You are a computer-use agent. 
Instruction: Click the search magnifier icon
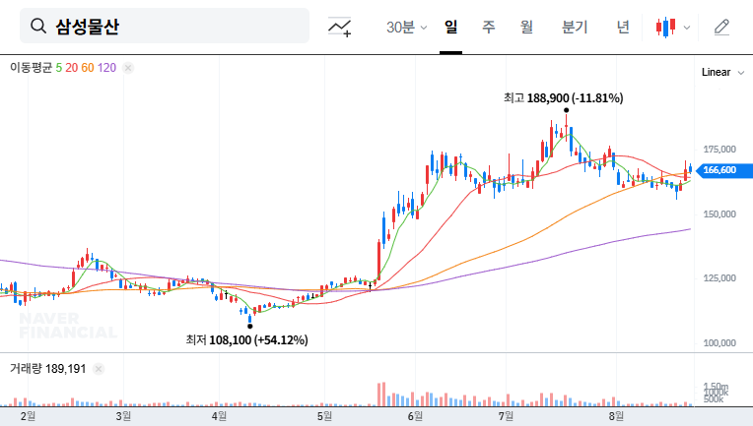pos(38,26)
